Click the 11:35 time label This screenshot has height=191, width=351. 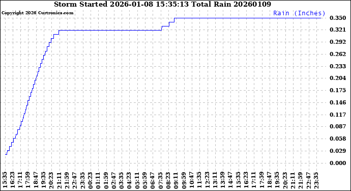pyautogui.click(x=199, y=180)
